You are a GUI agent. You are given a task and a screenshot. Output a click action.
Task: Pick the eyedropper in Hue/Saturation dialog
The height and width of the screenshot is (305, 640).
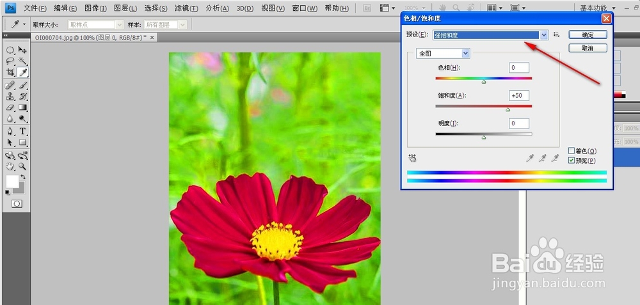click(x=530, y=158)
